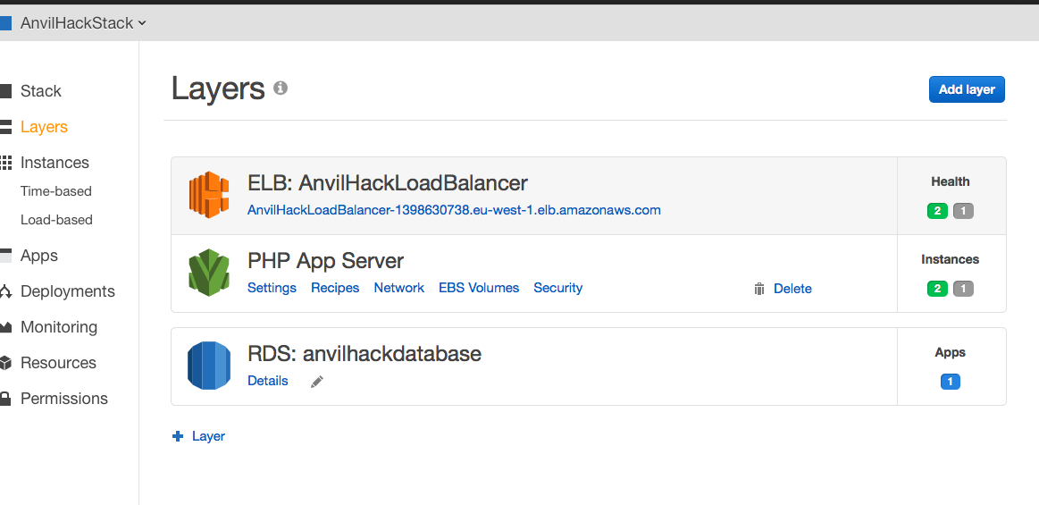Click the Monitoring chart icon
Viewport: 1039px width, 505px height.
pos(6,327)
